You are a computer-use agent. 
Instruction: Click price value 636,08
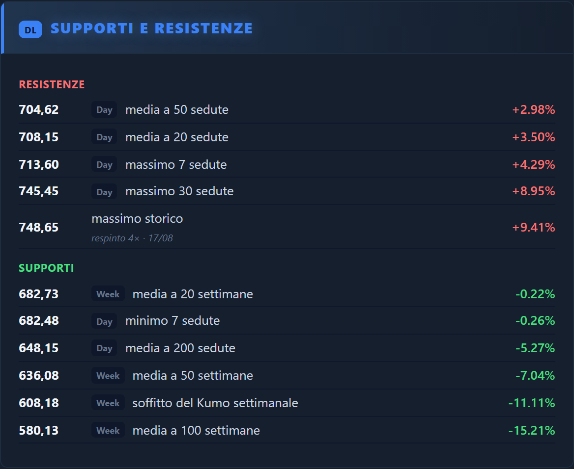[x=39, y=375]
